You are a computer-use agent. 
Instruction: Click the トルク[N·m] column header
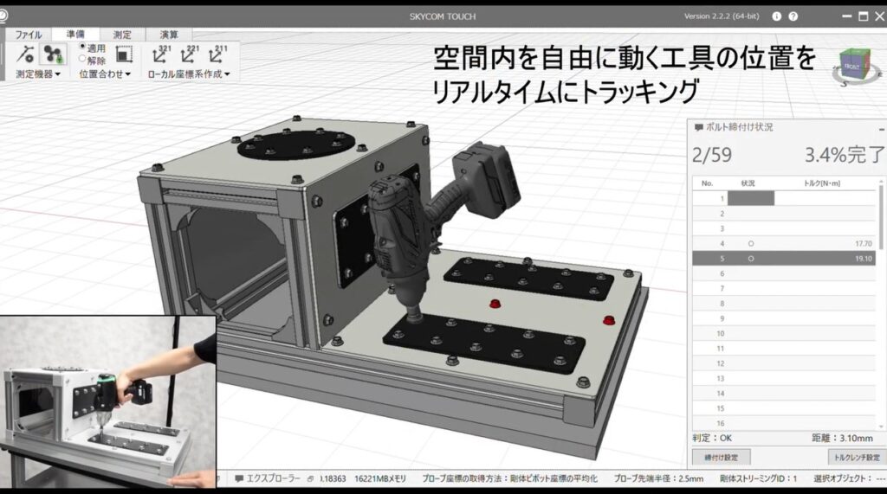822,183
